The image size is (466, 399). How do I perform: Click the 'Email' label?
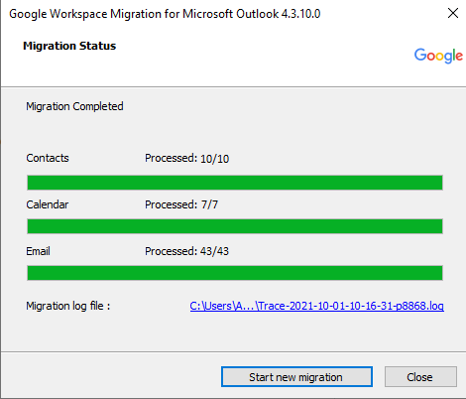click(38, 251)
